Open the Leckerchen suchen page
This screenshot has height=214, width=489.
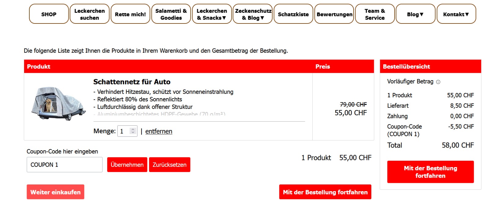[x=90, y=14]
